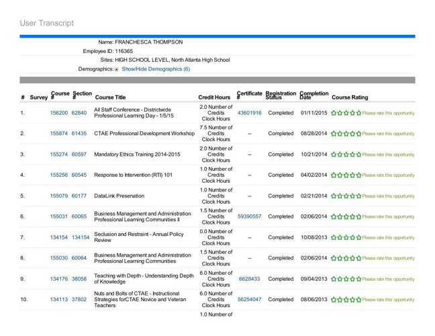Image resolution: width=435 pixels, height=336 pixels.
Task: Rate Teaching with Depth two stars
Action: point(340,279)
